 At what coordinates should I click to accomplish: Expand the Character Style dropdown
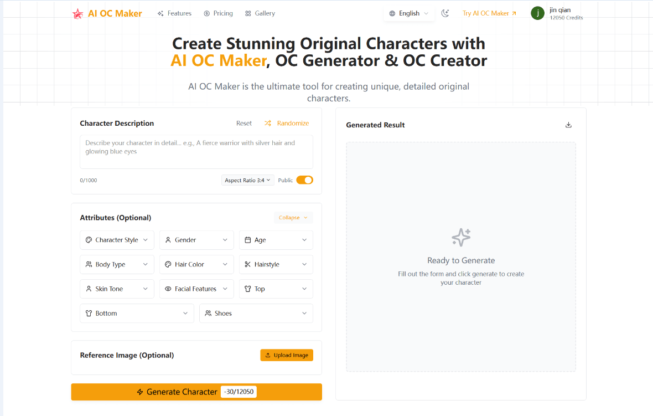click(117, 240)
